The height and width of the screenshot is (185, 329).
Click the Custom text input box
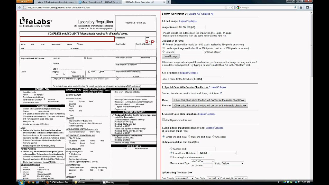201,149
